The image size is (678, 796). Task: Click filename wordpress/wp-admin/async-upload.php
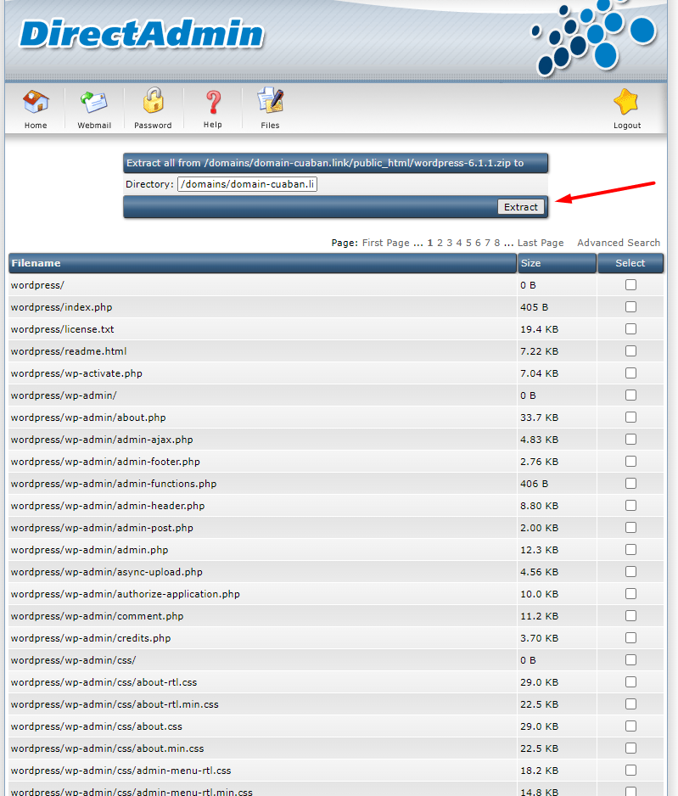click(107, 572)
